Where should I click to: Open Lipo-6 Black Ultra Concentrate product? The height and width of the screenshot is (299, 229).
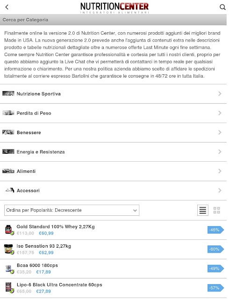click(114, 288)
